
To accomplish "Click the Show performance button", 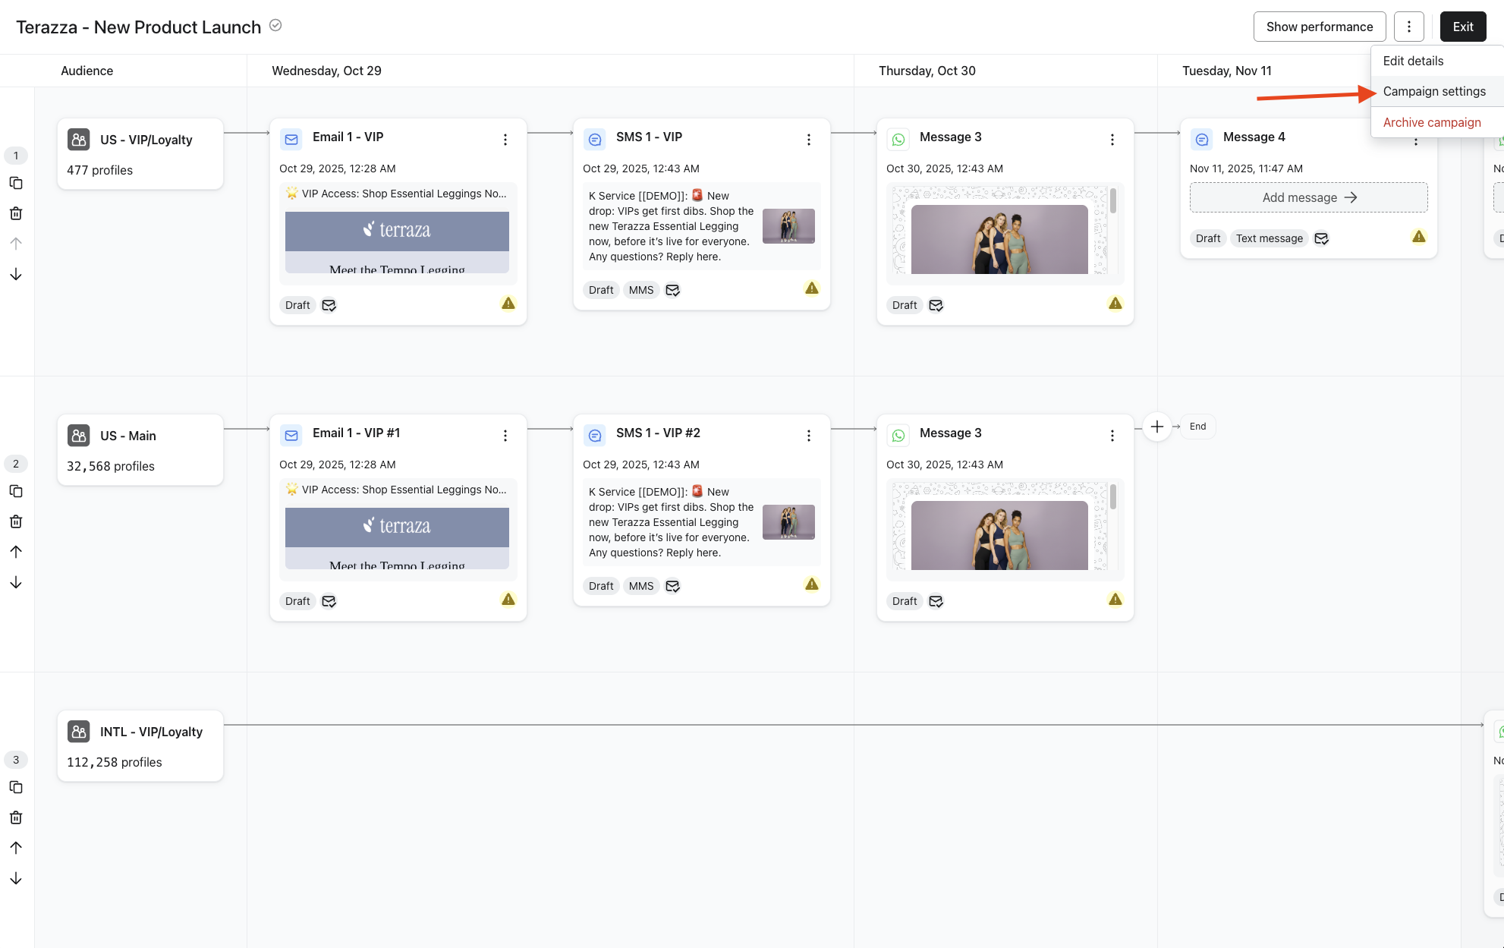I will (1319, 27).
